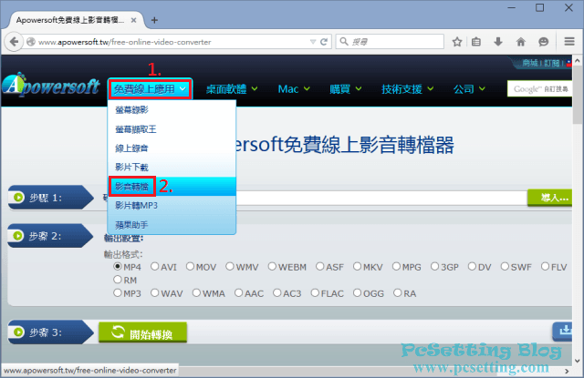584x378 pixels.
Task: Expand the 桌面軟體 dropdown menu
Action: 232,89
